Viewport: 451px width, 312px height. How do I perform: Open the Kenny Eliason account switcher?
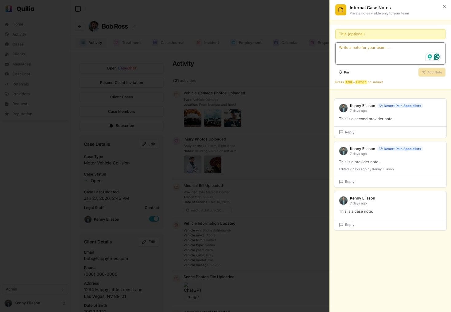coord(35,303)
